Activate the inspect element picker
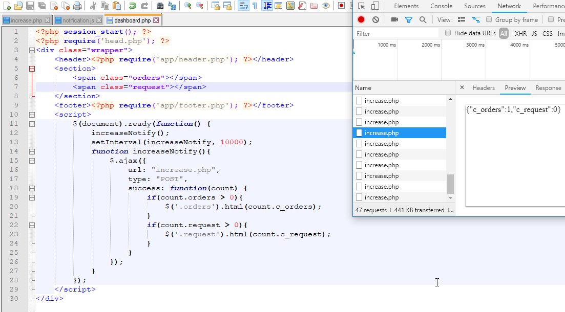This screenshot has width=565, height=312. point(362,6)
